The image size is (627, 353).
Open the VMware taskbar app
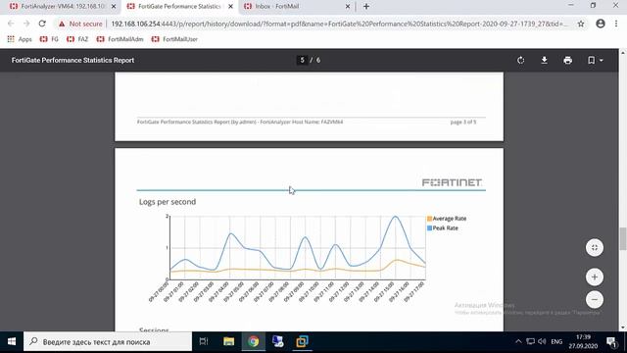pos(302,342)
